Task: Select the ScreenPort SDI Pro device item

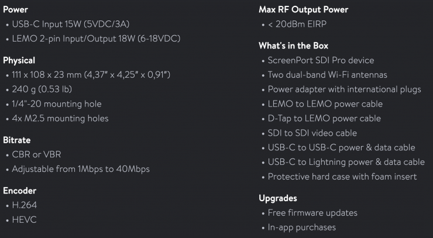Action: click(x=321, y=60)
